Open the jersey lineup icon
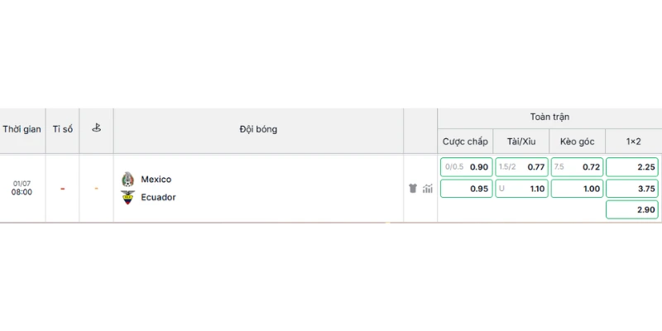This screenshot has width=662, height=331. [413, 189]
